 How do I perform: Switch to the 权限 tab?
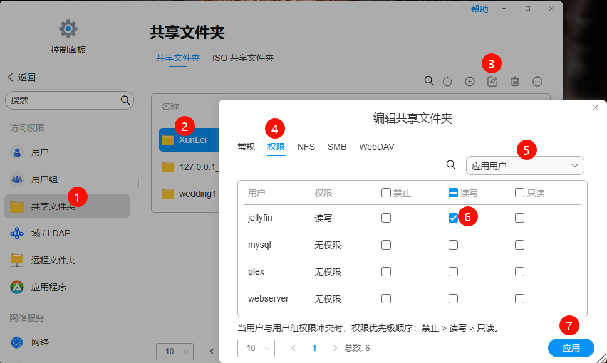[x=276, y=147]
